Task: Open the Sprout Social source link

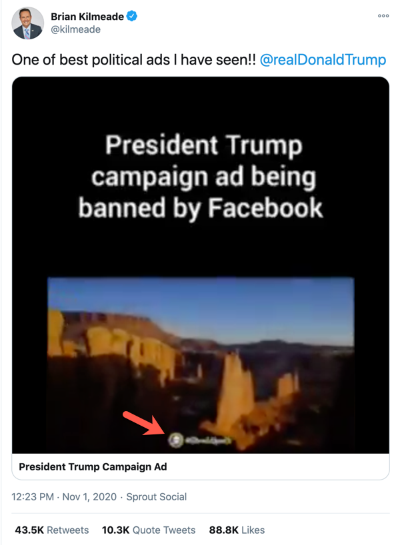Action: tap(157, 496)
